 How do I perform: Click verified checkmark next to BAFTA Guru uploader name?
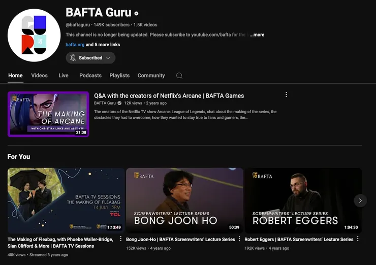119,103
